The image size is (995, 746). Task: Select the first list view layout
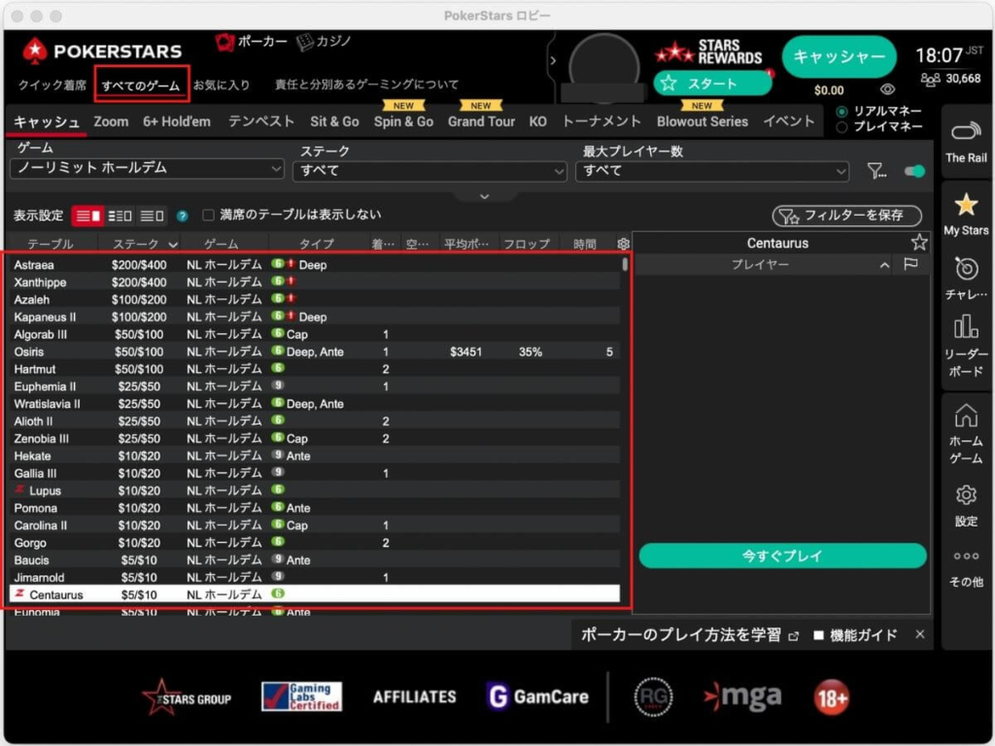(x=87, y=216)
